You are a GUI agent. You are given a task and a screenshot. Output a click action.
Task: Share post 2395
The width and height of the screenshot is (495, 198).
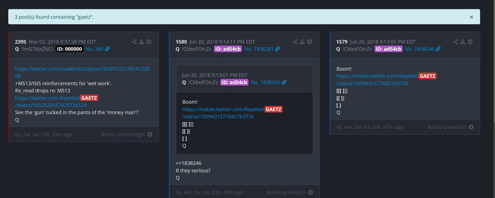(x=134, y=42)
